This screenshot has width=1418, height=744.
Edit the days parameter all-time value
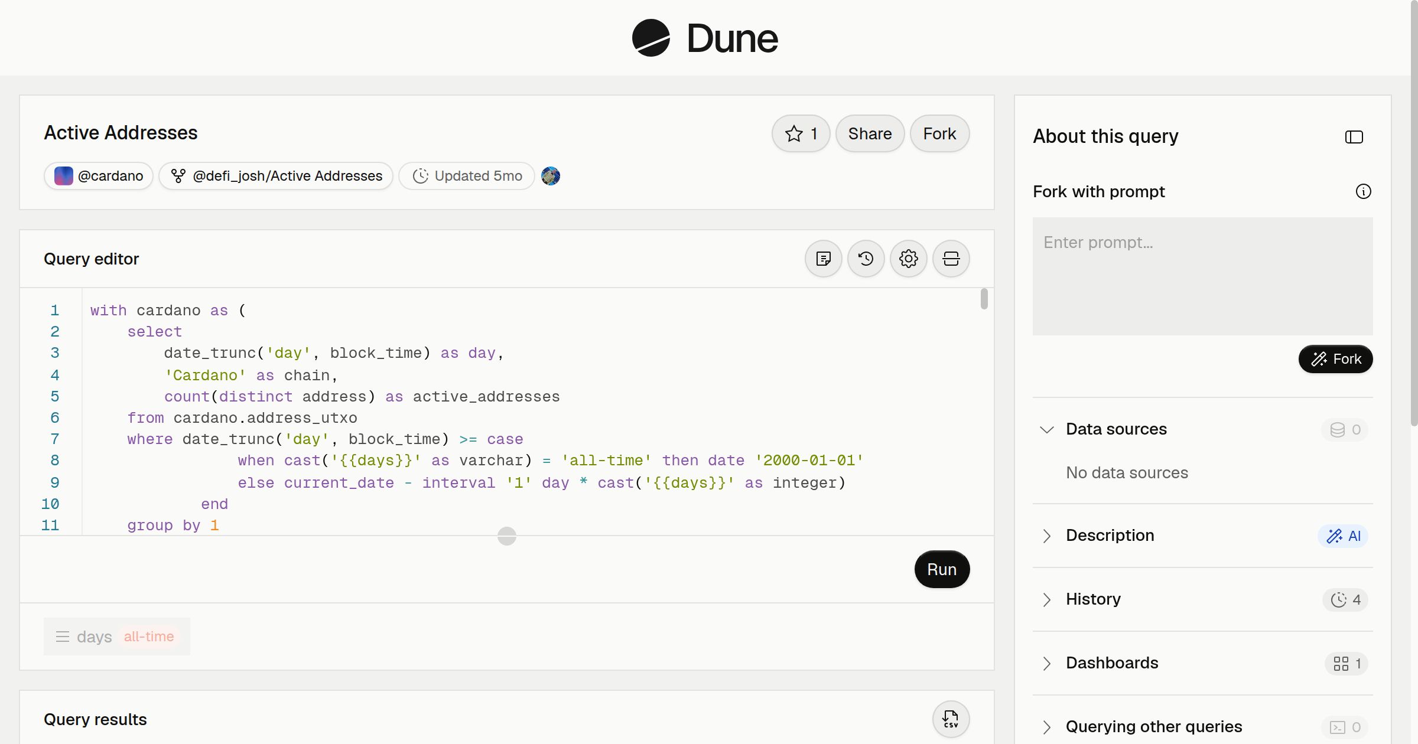point(149,637)
